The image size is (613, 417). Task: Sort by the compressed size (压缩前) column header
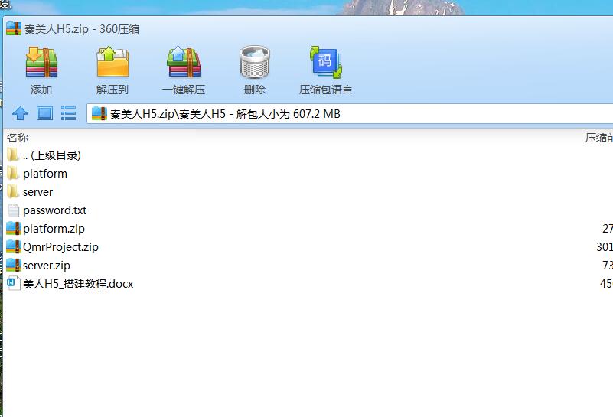pyautogui.click(x=598, y=138)
